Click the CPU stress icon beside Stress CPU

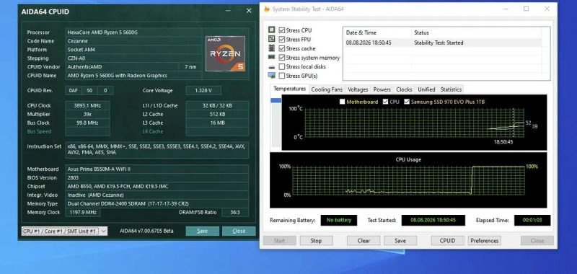pyautogui.click(x=272, y=30)
